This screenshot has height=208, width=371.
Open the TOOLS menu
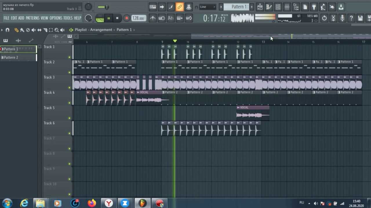68,18
